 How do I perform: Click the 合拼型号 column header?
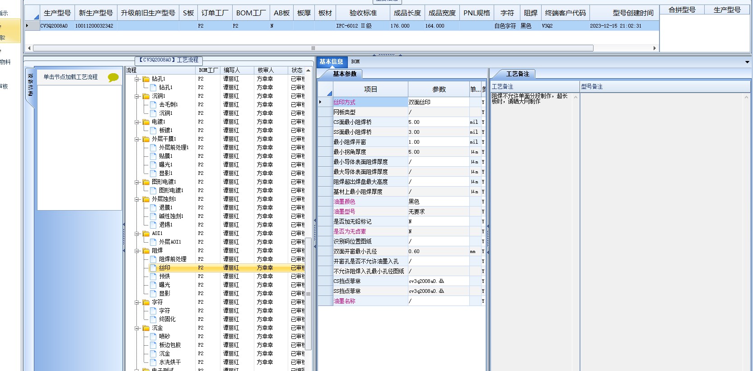coord(682,9)
